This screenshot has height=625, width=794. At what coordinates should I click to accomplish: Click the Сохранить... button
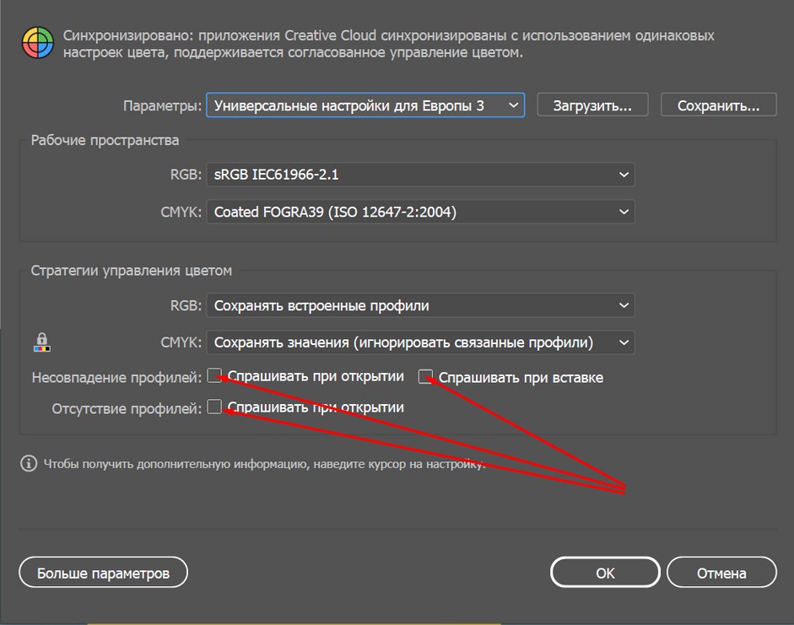pyautogui.click(x=719, y=105)
